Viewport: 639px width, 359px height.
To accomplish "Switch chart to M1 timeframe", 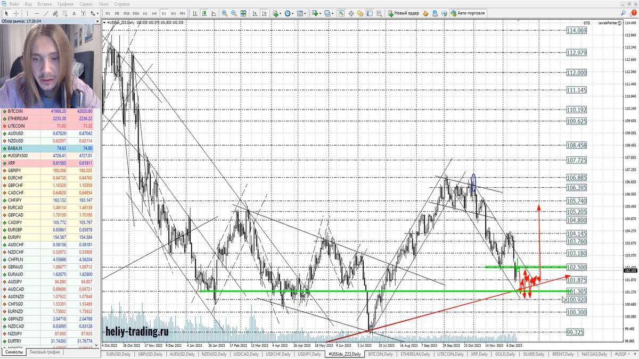I will 108,13.
